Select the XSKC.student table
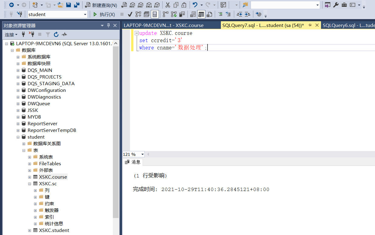 [x=54, y=230]
